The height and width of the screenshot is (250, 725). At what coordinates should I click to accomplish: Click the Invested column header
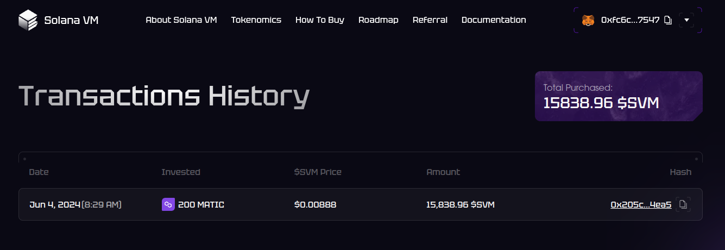(x=181, y=172)
